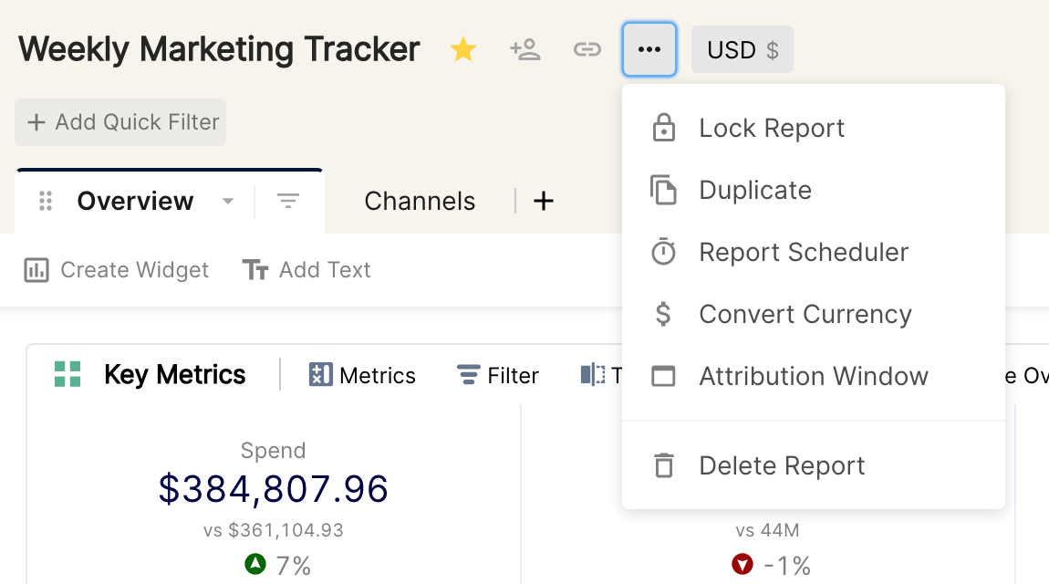Switch to the Channels tab
This screenshot has height=584, width=1049.
(x=420, y=201)
